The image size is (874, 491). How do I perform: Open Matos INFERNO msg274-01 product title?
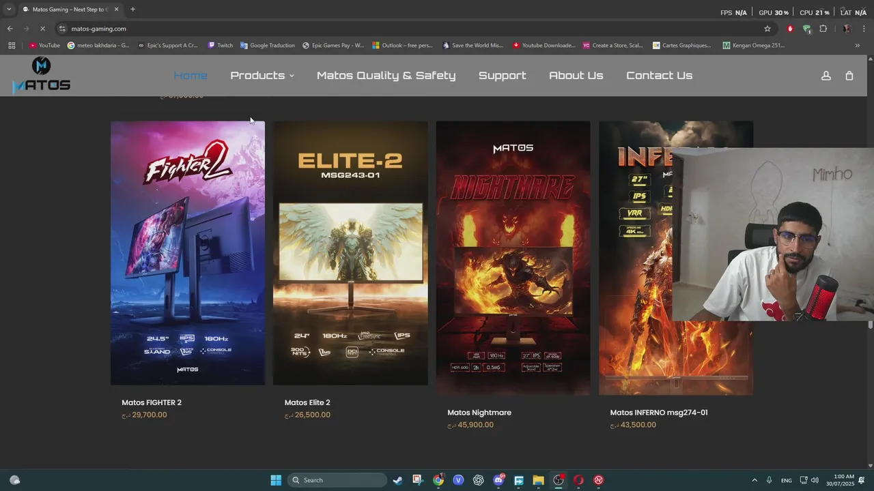click(x=659, y=413)
